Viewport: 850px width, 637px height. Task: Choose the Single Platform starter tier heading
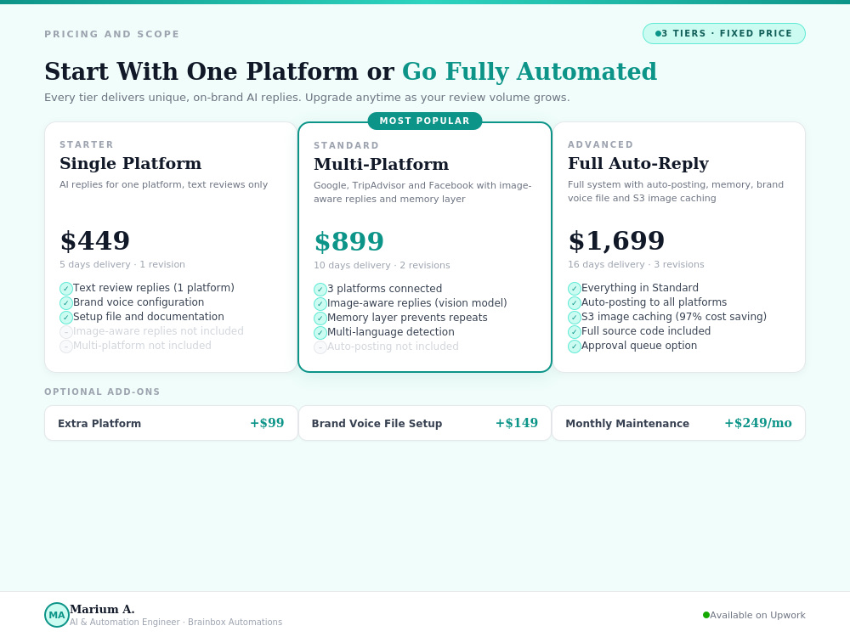click(x=131, y=163)
